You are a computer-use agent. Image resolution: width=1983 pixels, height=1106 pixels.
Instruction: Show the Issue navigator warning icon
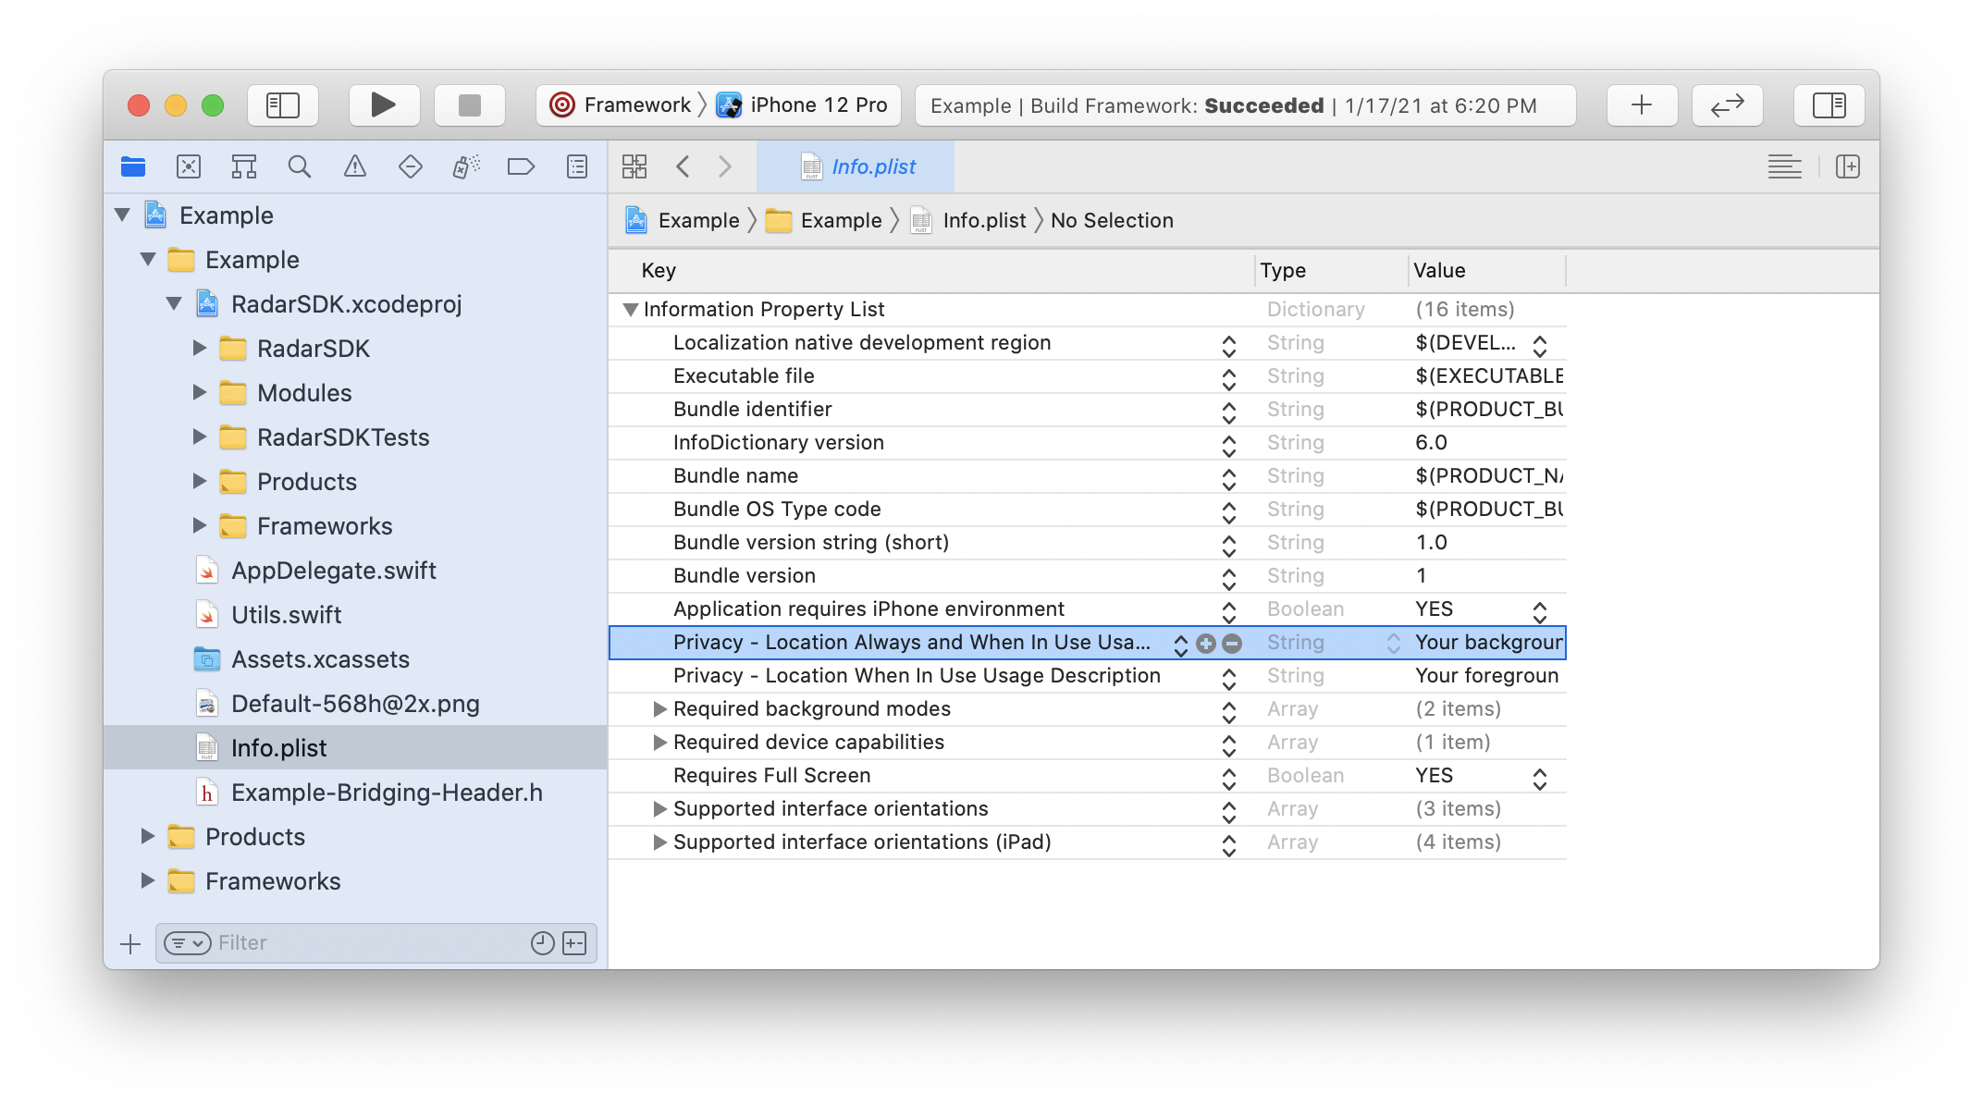[355, 166]
